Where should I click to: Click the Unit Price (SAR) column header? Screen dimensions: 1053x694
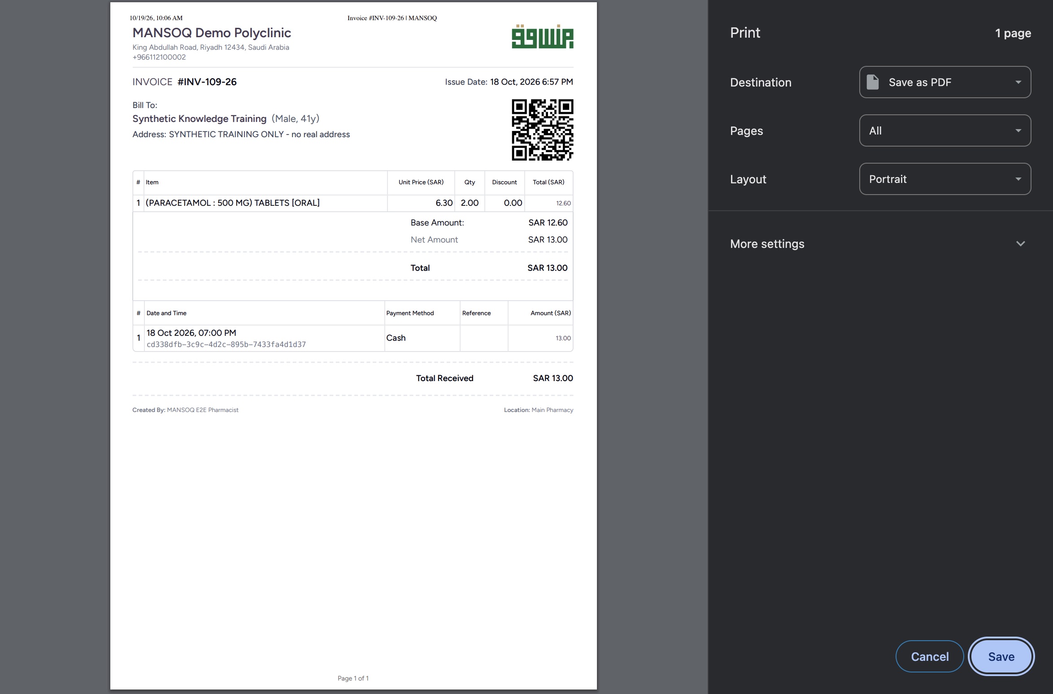(421, 182)
